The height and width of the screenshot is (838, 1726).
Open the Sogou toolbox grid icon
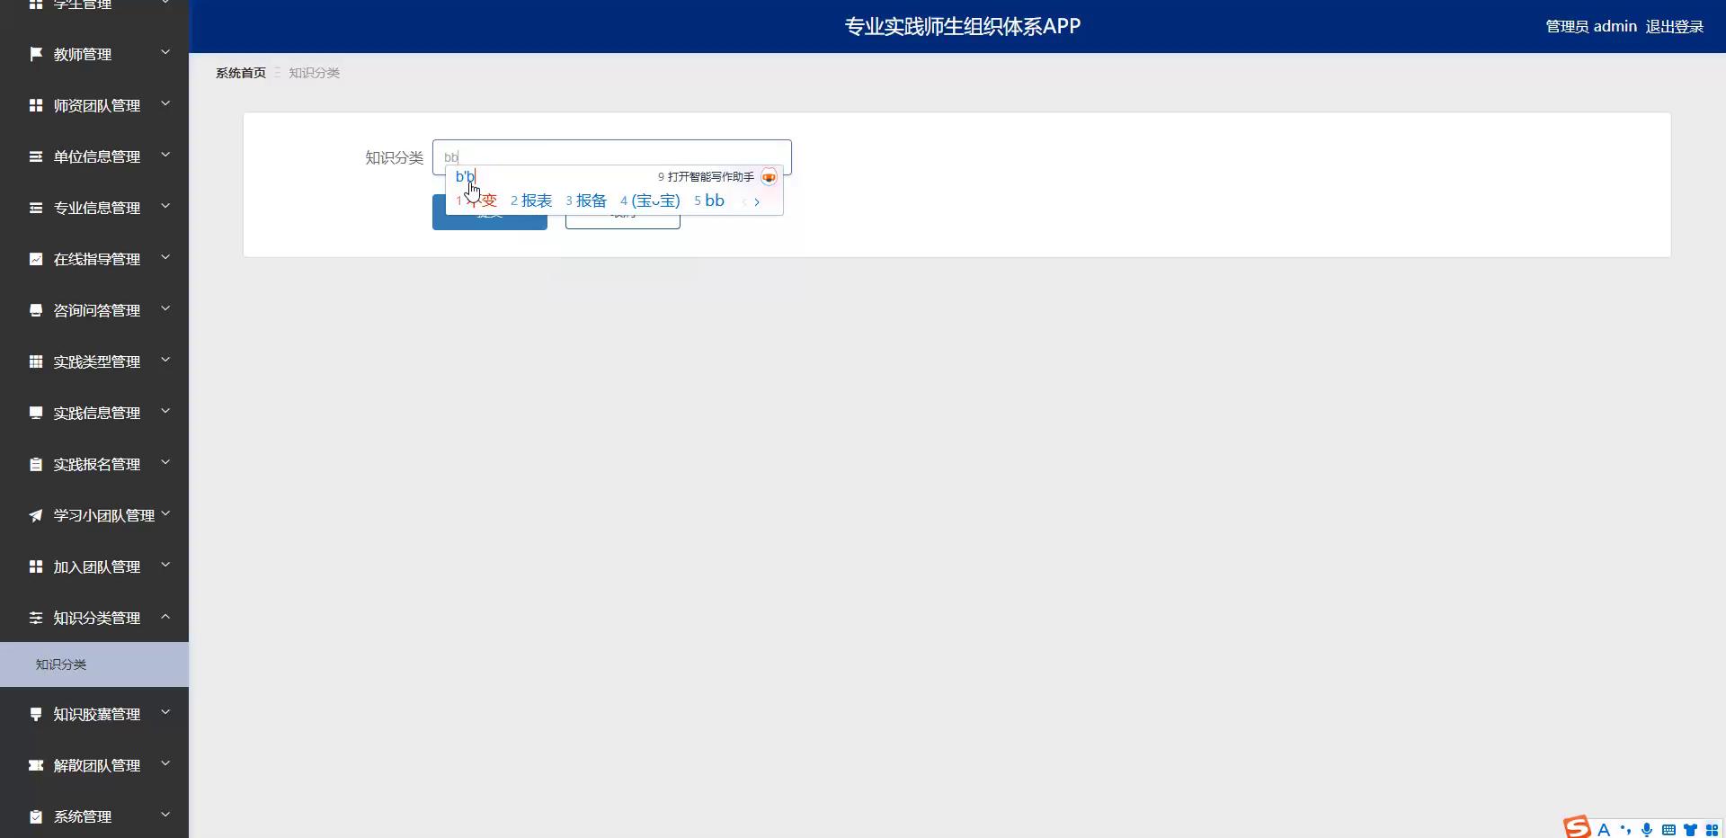(x=1712, y=830)
